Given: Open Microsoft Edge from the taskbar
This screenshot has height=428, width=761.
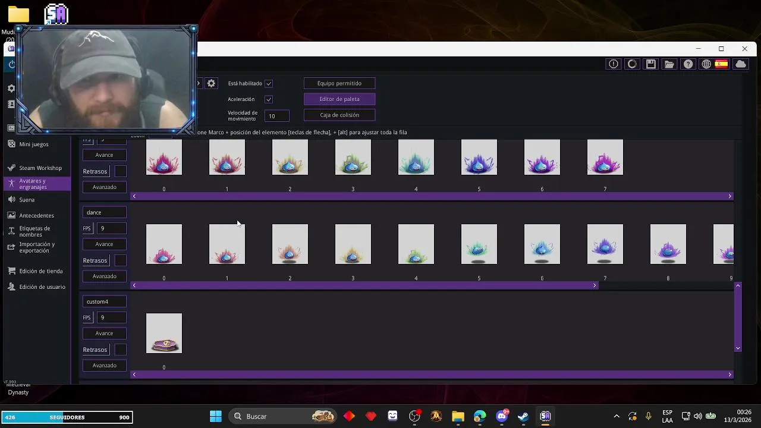Looking at the screenshot, I should pos(480,416).
